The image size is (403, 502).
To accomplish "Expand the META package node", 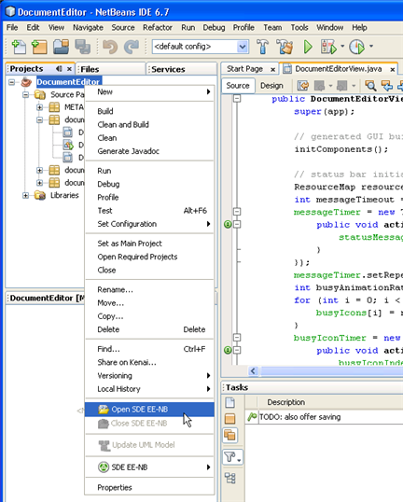I will (x=40, y=107).
